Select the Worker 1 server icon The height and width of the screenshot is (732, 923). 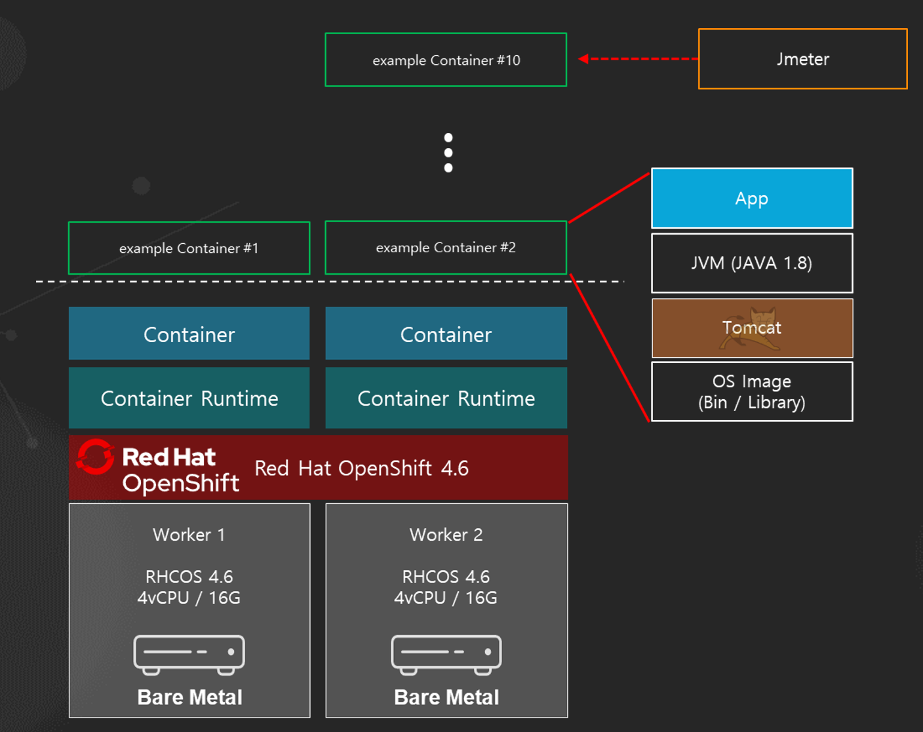[x=189, y=654]
